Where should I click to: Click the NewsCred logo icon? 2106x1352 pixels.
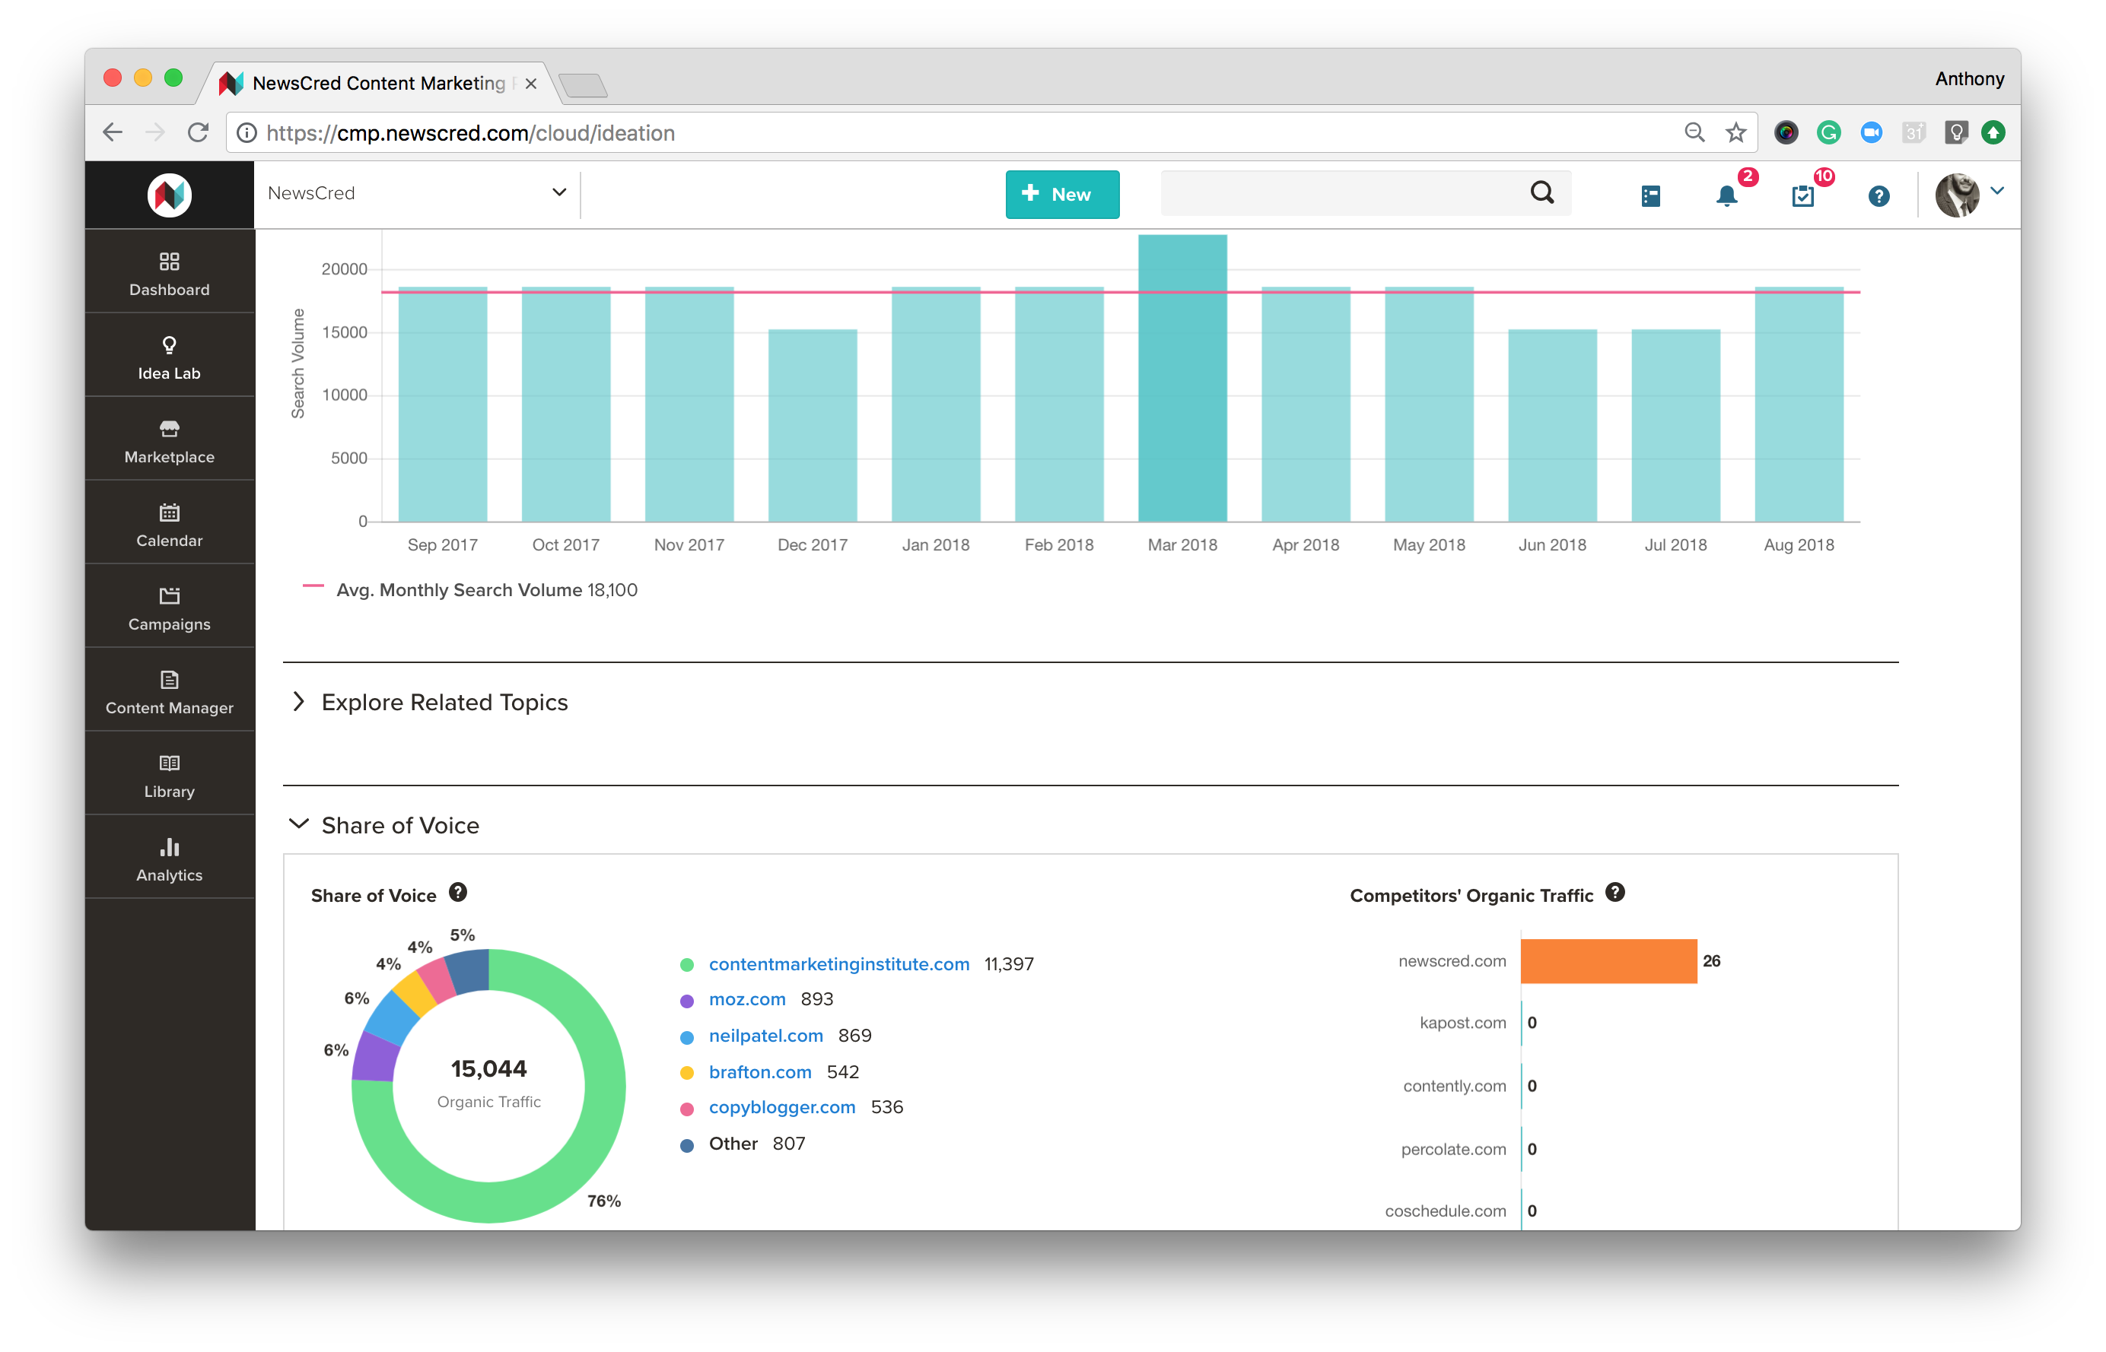170,195
